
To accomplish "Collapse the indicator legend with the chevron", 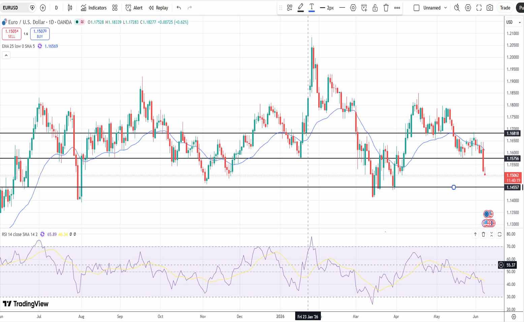I will (x=6, y=55).
